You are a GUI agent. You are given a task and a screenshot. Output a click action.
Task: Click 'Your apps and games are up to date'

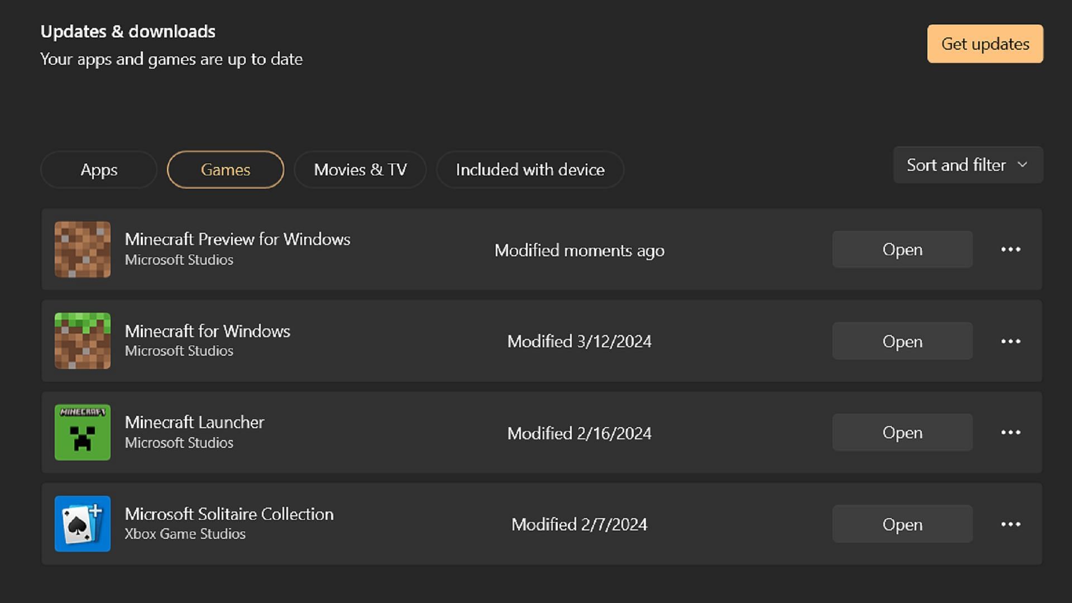[171, 59]
